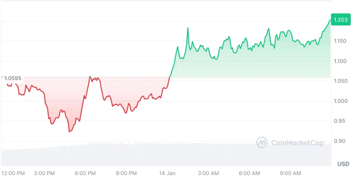This screenshot has width=358, height=190.
Task: Click the 1.100 price axis label
Action: 340,61
